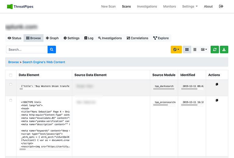234x158 pixels.
Task: Switch to the Graph tab
Action: tap(52, 38)
